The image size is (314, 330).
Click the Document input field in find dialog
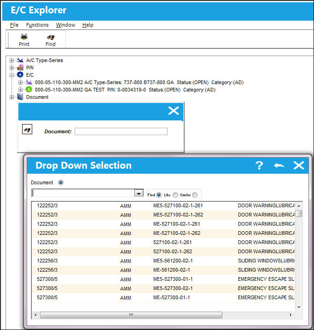point(121,131)
